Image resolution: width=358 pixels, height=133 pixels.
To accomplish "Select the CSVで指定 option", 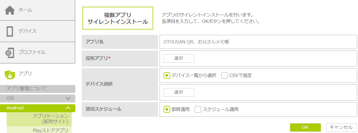I will pos(225,76).
